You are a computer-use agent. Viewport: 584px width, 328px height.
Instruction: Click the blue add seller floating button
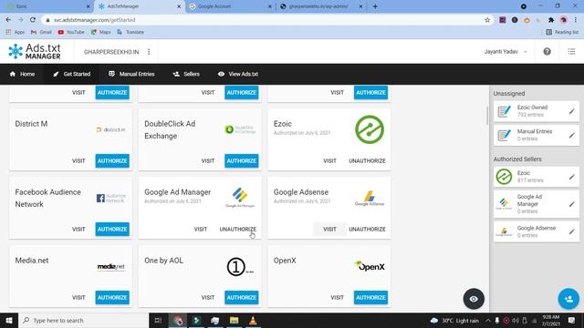tap(568, 299)
